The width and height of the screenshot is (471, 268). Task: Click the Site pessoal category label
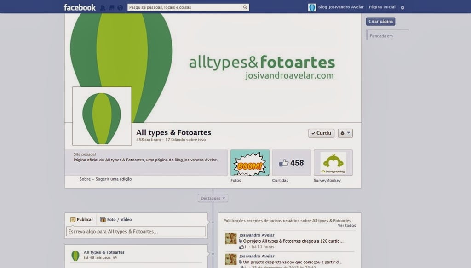click(85, 154)
